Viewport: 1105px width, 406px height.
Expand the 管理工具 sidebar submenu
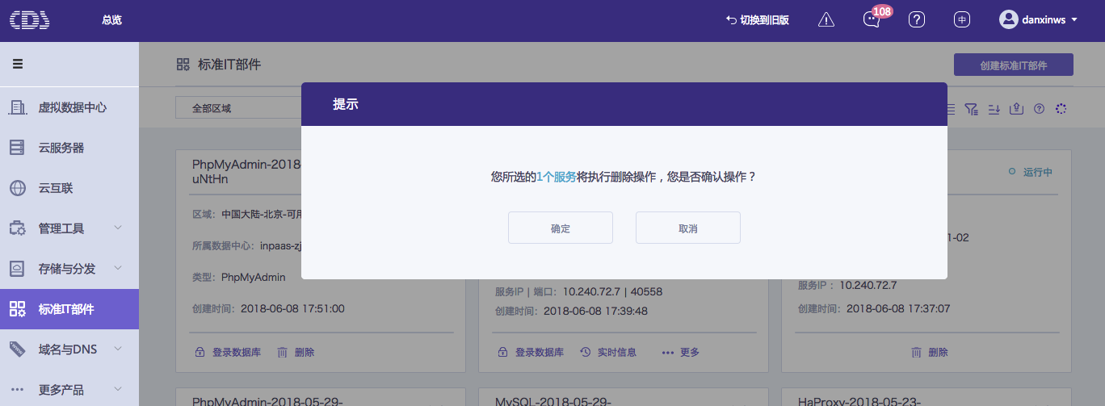coord(118,228)
